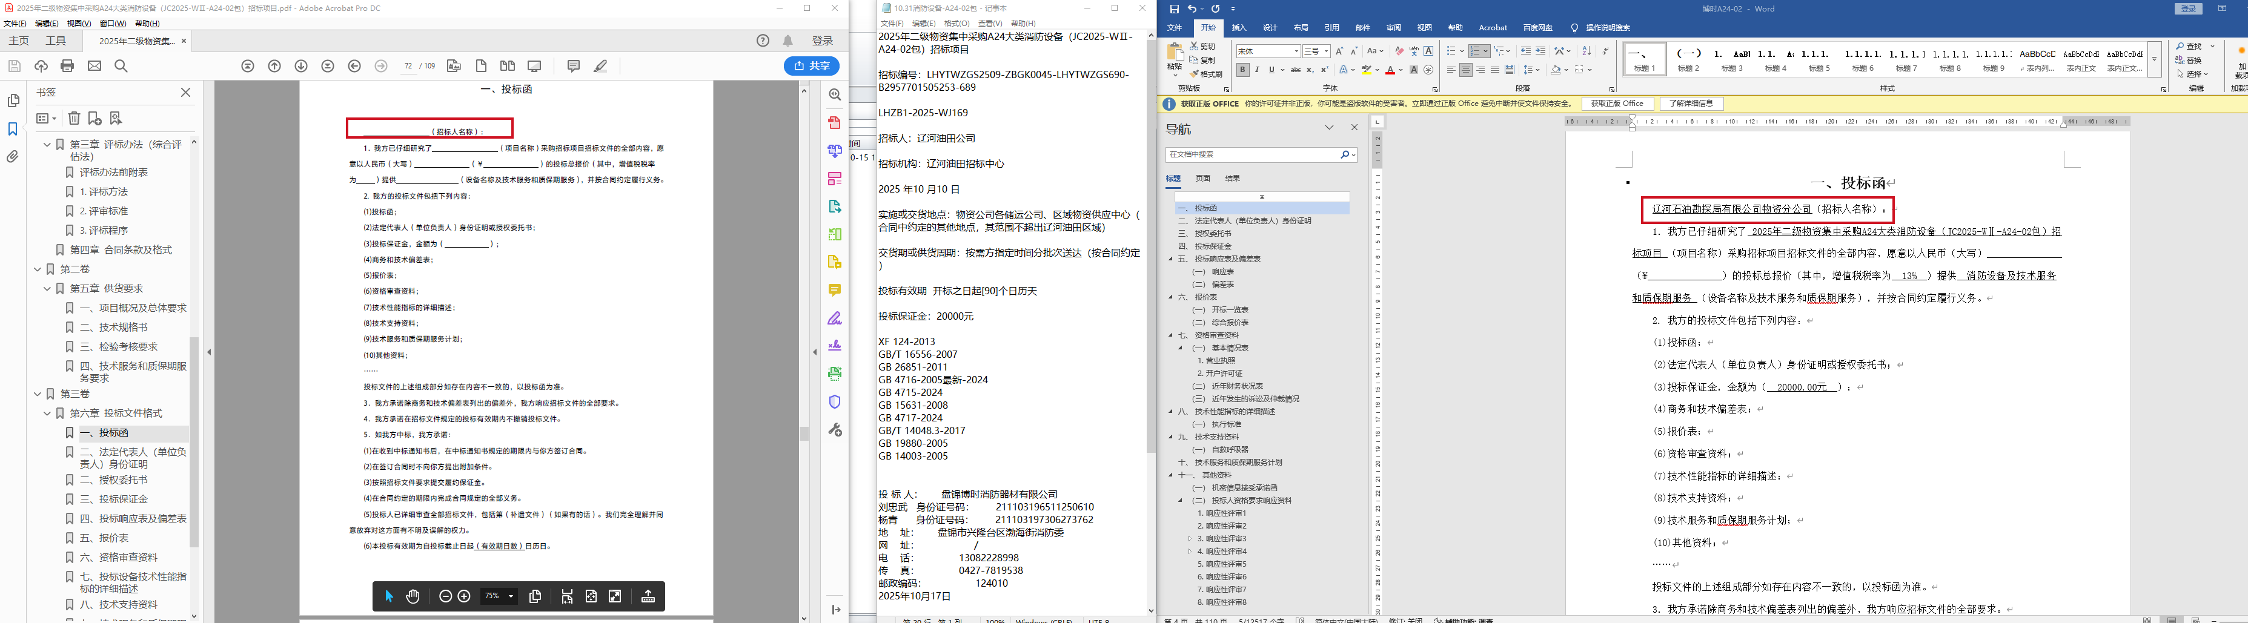Jump to first page in Acrobat
Image resolution: width=2248 pixels, height=623 pixels.
click(x=248, y=67)
